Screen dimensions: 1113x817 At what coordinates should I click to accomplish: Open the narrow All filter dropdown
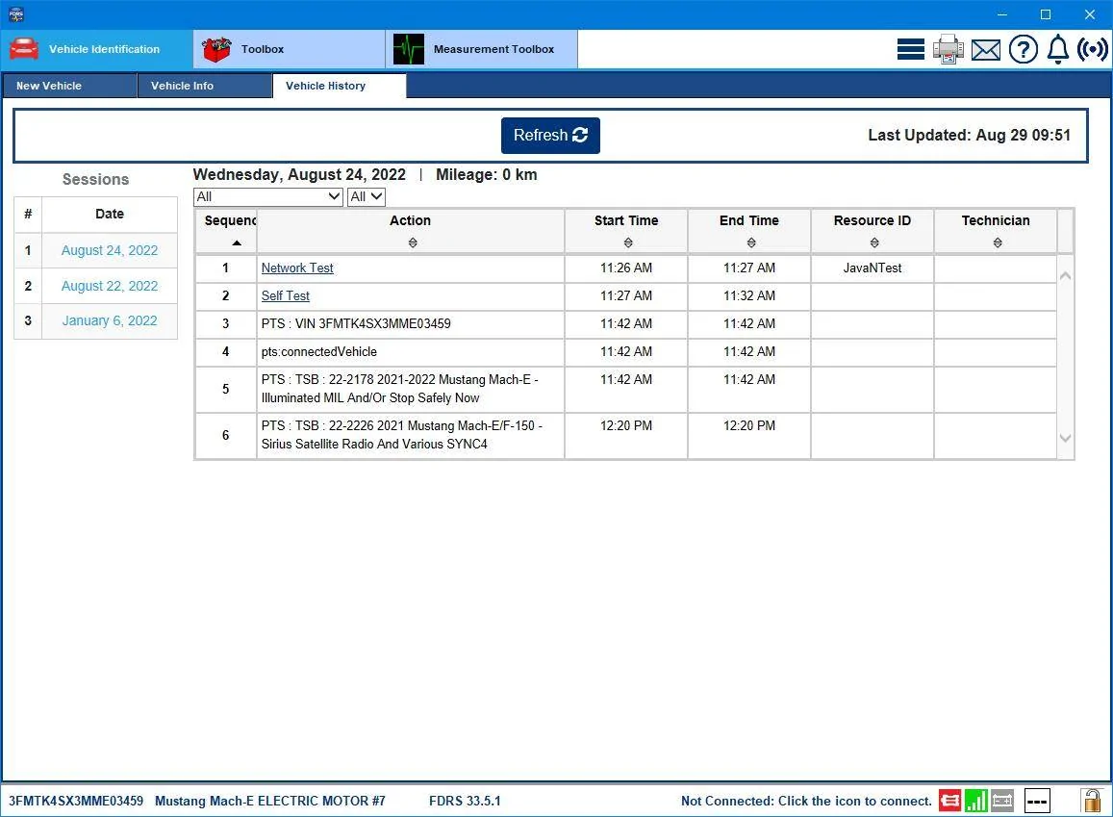(367, 196)
